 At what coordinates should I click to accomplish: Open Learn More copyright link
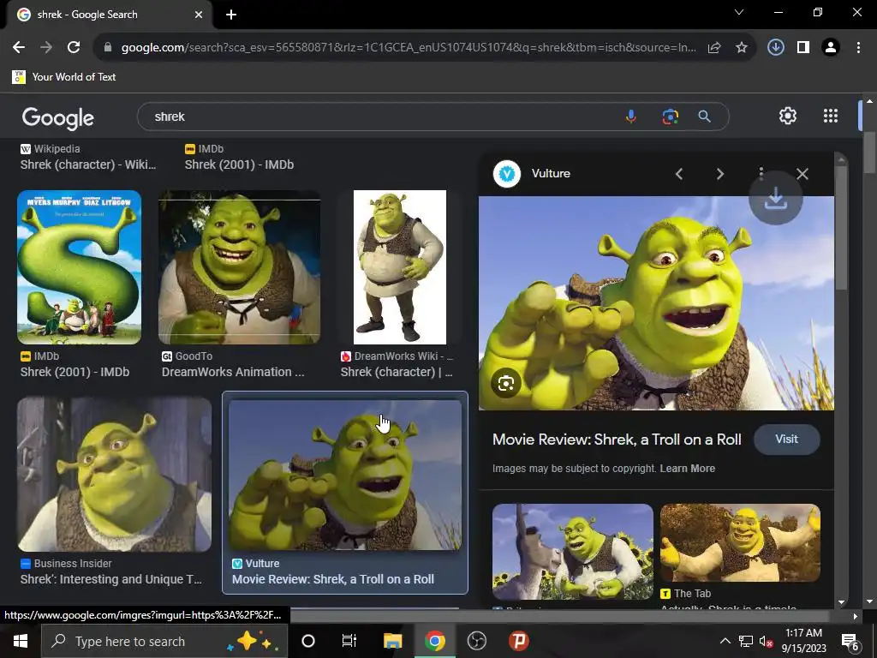coord(688,469)
